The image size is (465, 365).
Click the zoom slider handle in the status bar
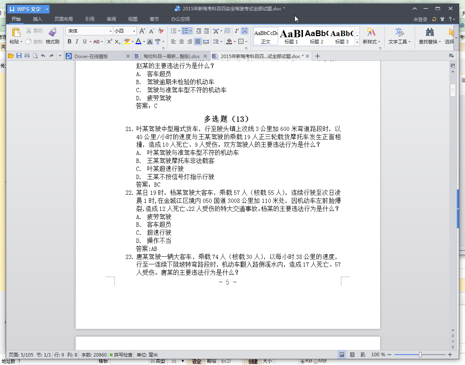420,355
